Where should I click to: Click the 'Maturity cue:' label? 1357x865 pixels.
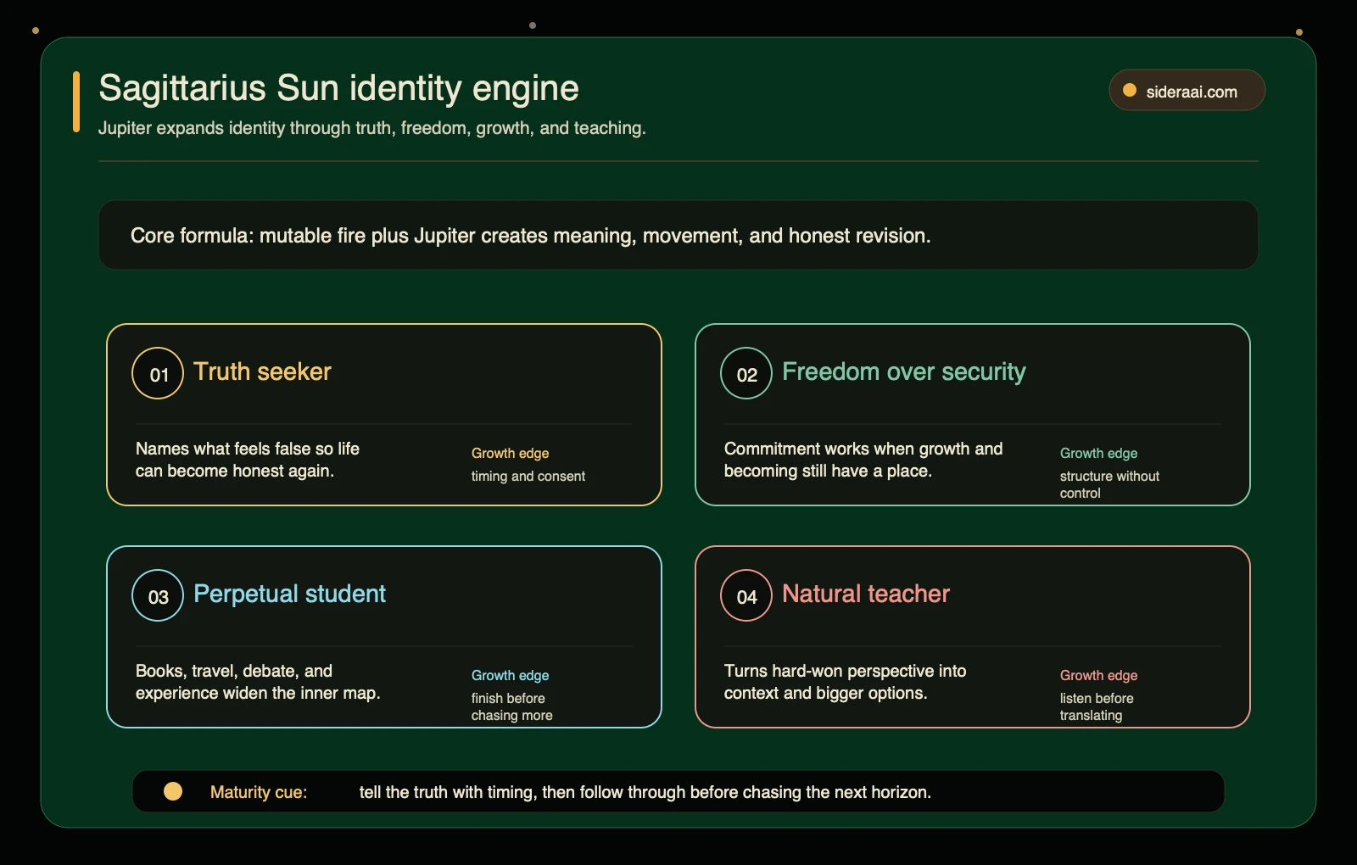click(x=259, y=792)
